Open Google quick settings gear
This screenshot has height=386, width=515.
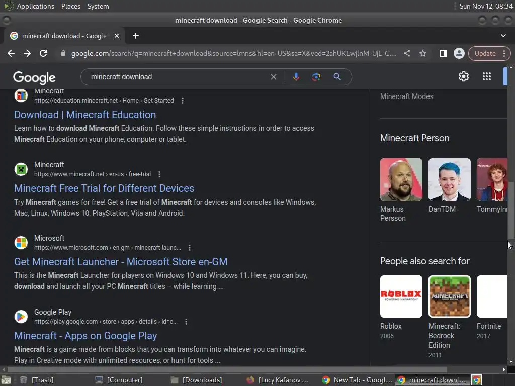(x=463, y=76)
